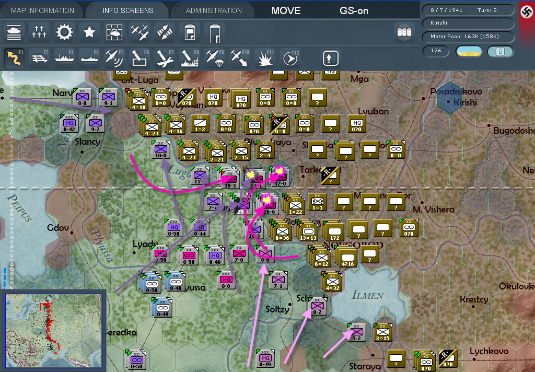The width and height of the screenshot is (535, 372).
Task: Select the Soviet 2=4 counter
Action: click(265, 149)
